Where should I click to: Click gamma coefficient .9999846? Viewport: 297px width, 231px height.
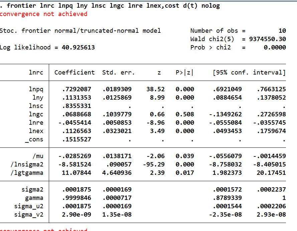tap(77, 198)
